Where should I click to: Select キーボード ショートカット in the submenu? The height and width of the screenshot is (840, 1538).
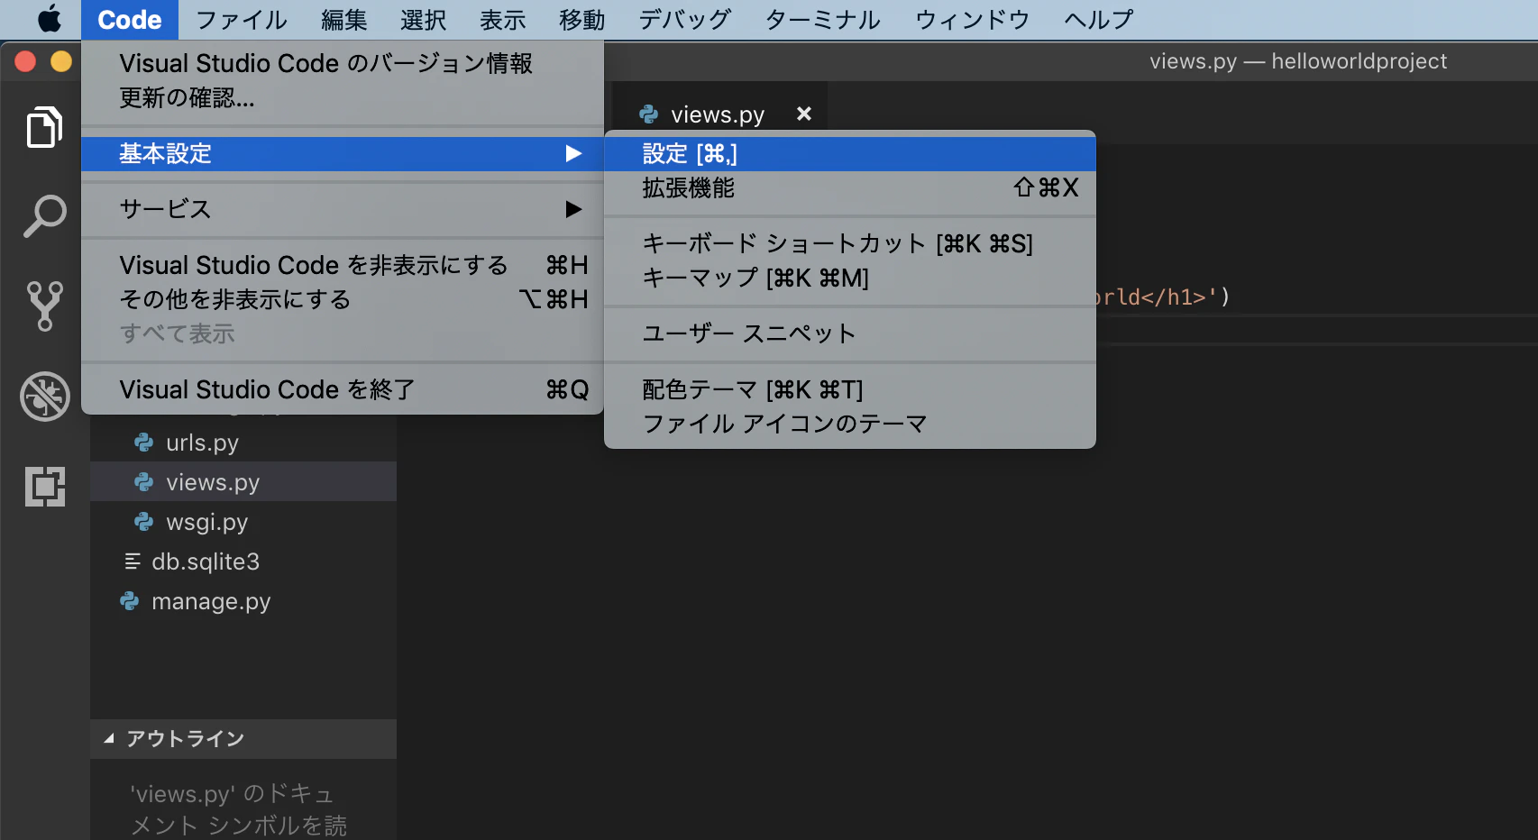point(783,243)
